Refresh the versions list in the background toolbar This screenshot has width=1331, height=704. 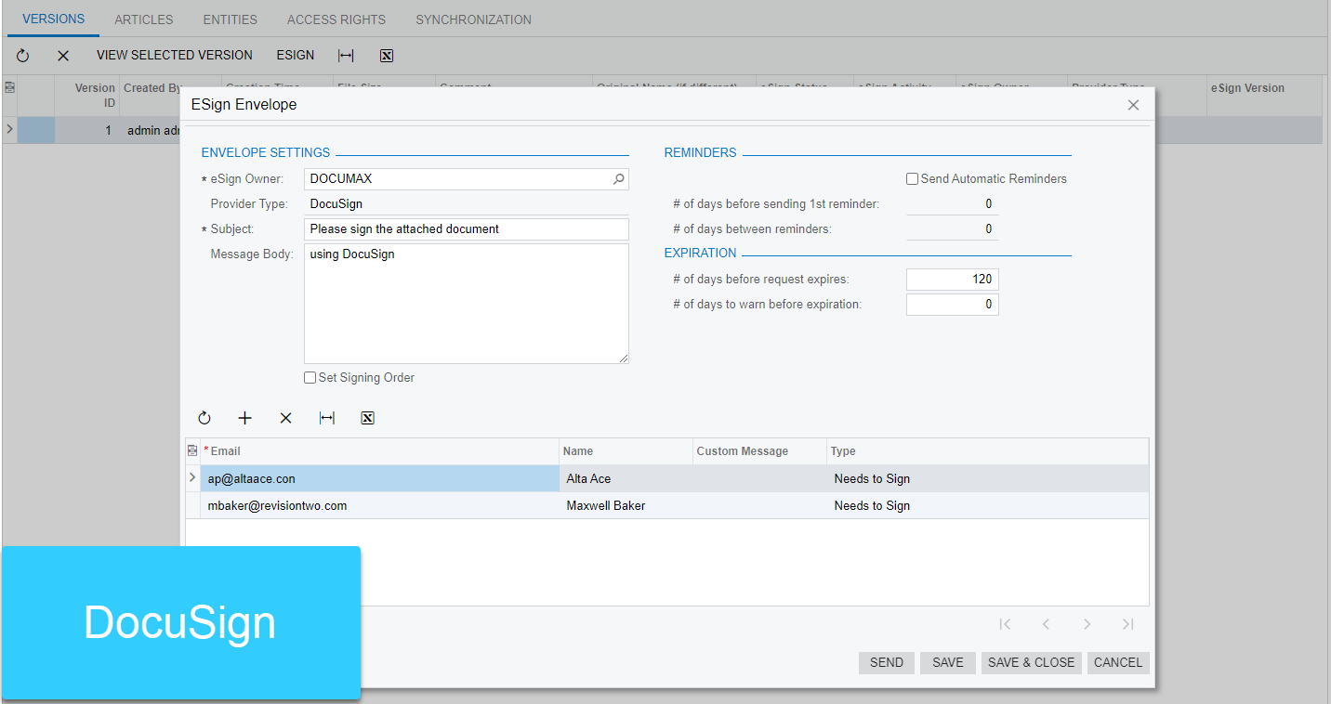23,56
